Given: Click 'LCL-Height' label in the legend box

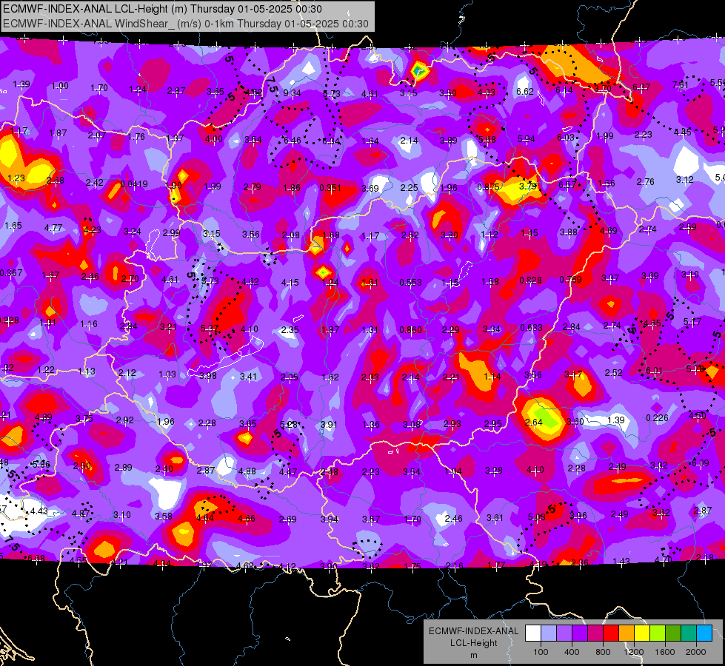Looking at the screenshot, I should coord(473,643).
